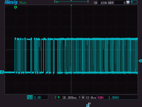The width and height of the screenshot is (142, 107).
Task: Open the 120K memory depth setting
Action: click(104, 3)
